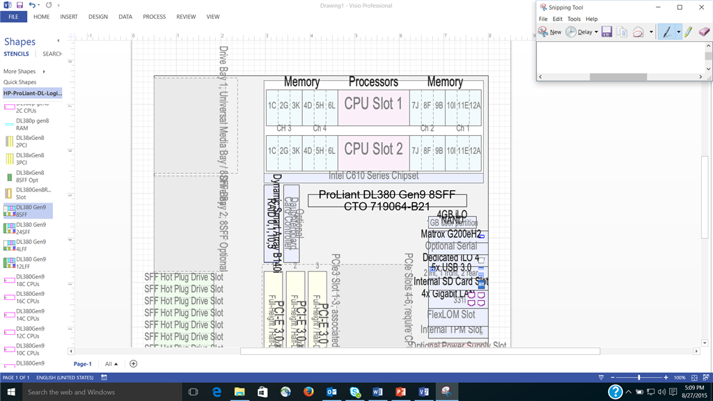The image size is (713, 401).
Task: Open Customize Quick Access Toolbar dropdown
Action: pyautogui.click(x=58, y=6)
